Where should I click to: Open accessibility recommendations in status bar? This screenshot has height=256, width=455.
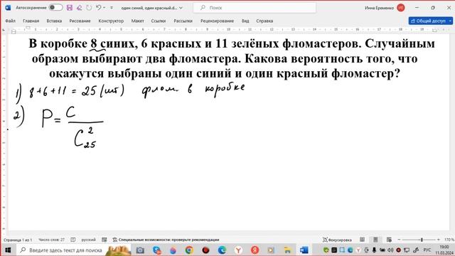(x=166, y=240)
